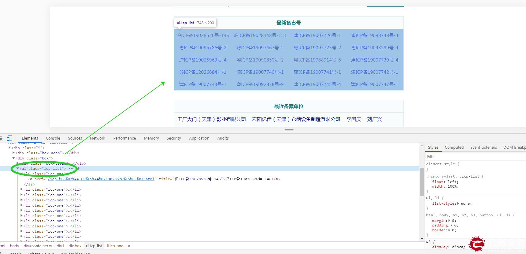Open link 津ICP备19007740号-1

[260, 72]
